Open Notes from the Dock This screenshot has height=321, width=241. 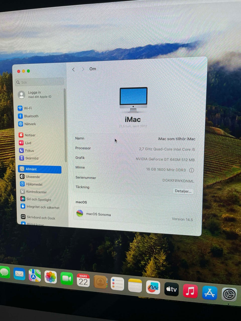tap(135, 285)
